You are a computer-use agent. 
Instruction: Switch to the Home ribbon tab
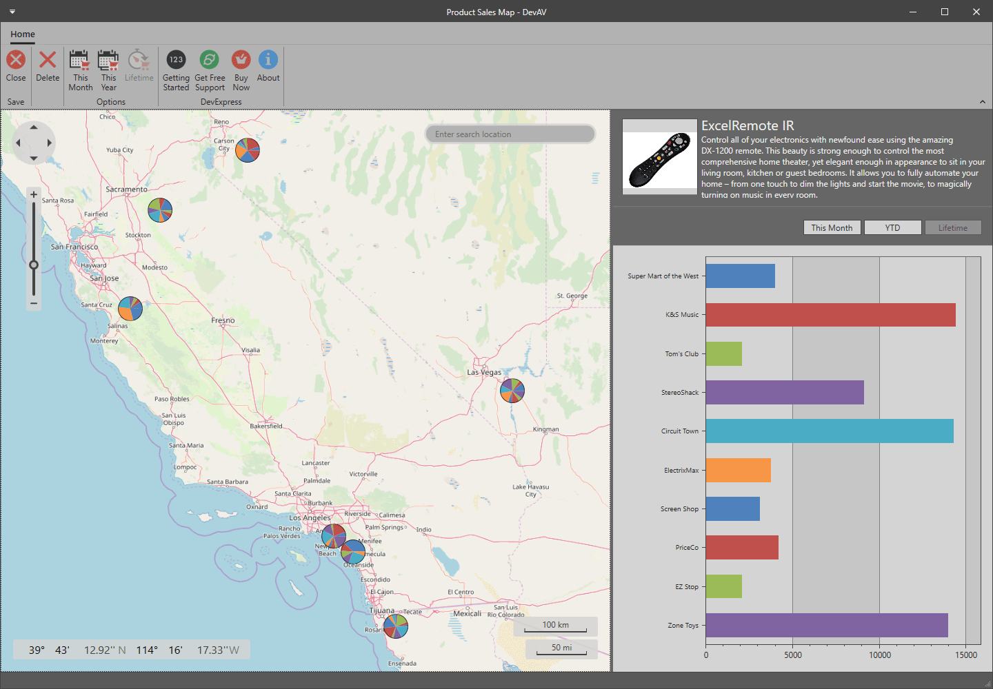tap(23, 34)
